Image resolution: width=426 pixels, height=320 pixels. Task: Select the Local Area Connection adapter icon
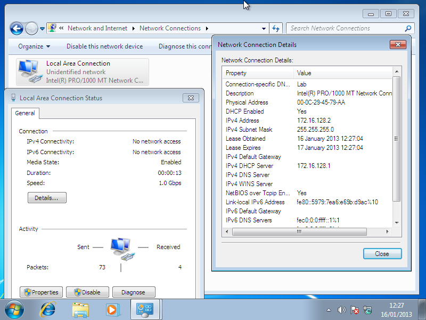click(28, 71)
